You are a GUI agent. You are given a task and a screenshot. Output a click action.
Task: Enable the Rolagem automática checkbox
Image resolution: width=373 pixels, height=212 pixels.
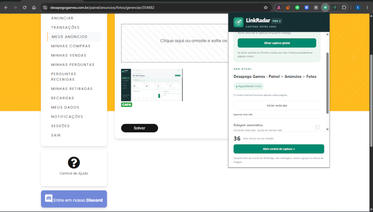click(318, 127)
